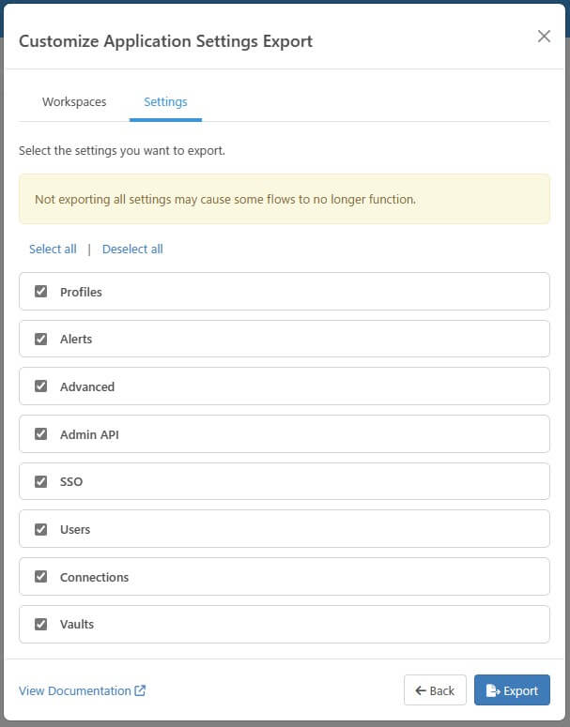
Task: Click the yellow warning message banner
Action: 285,199
